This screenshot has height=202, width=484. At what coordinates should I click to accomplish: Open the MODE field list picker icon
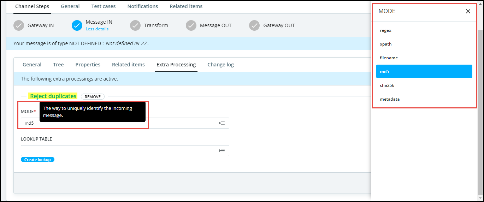click(222, 123)
